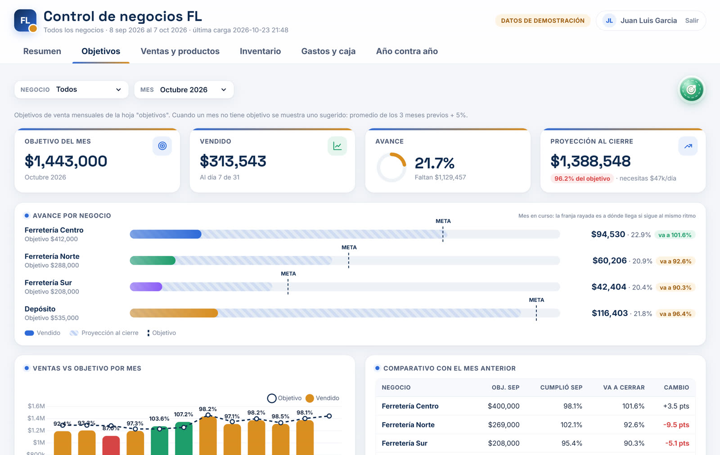This screenshot has width=720, height=455.
Task: Toggle the Vendido legend in sales chart
Action: coord(322,398)
